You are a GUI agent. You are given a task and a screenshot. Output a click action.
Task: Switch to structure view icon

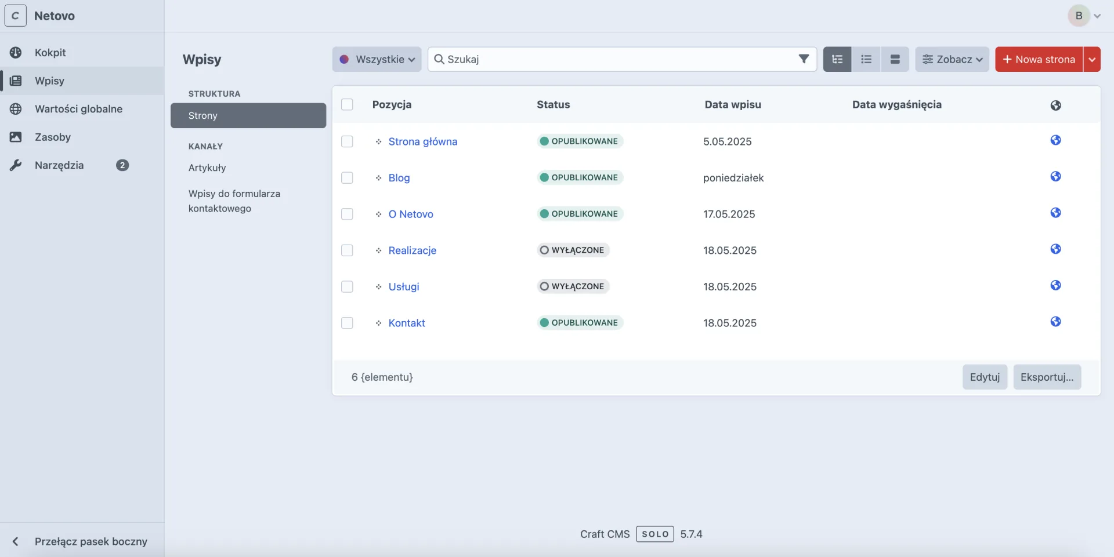[837, 59]
